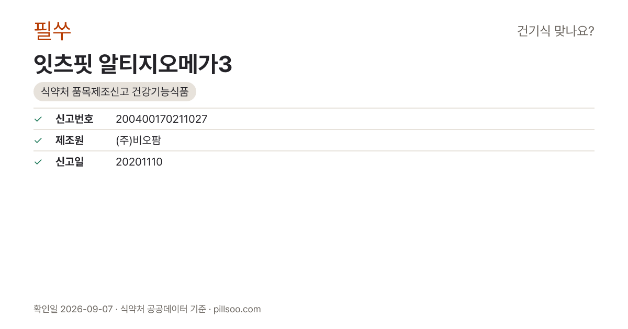
Task: Click the checkmark icon next to 신고번호
Action: click(x=38, y=119)
